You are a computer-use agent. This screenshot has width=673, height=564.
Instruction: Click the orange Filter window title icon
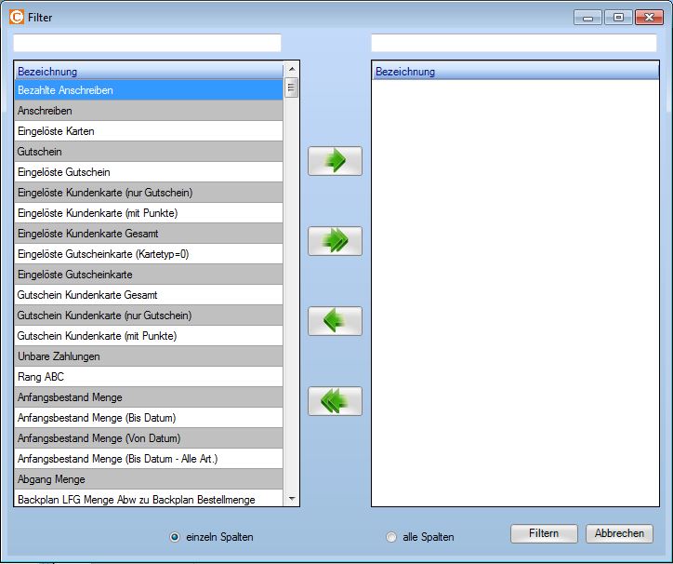click(17, 16)
